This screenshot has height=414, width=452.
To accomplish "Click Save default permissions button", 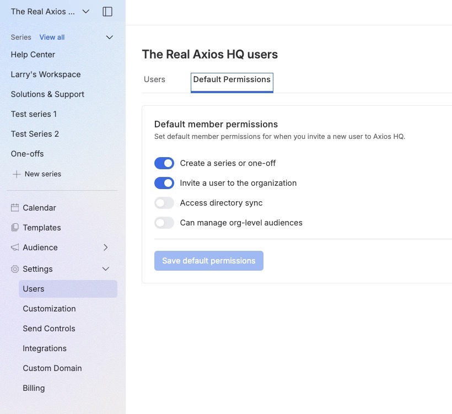I will point(209,261).
